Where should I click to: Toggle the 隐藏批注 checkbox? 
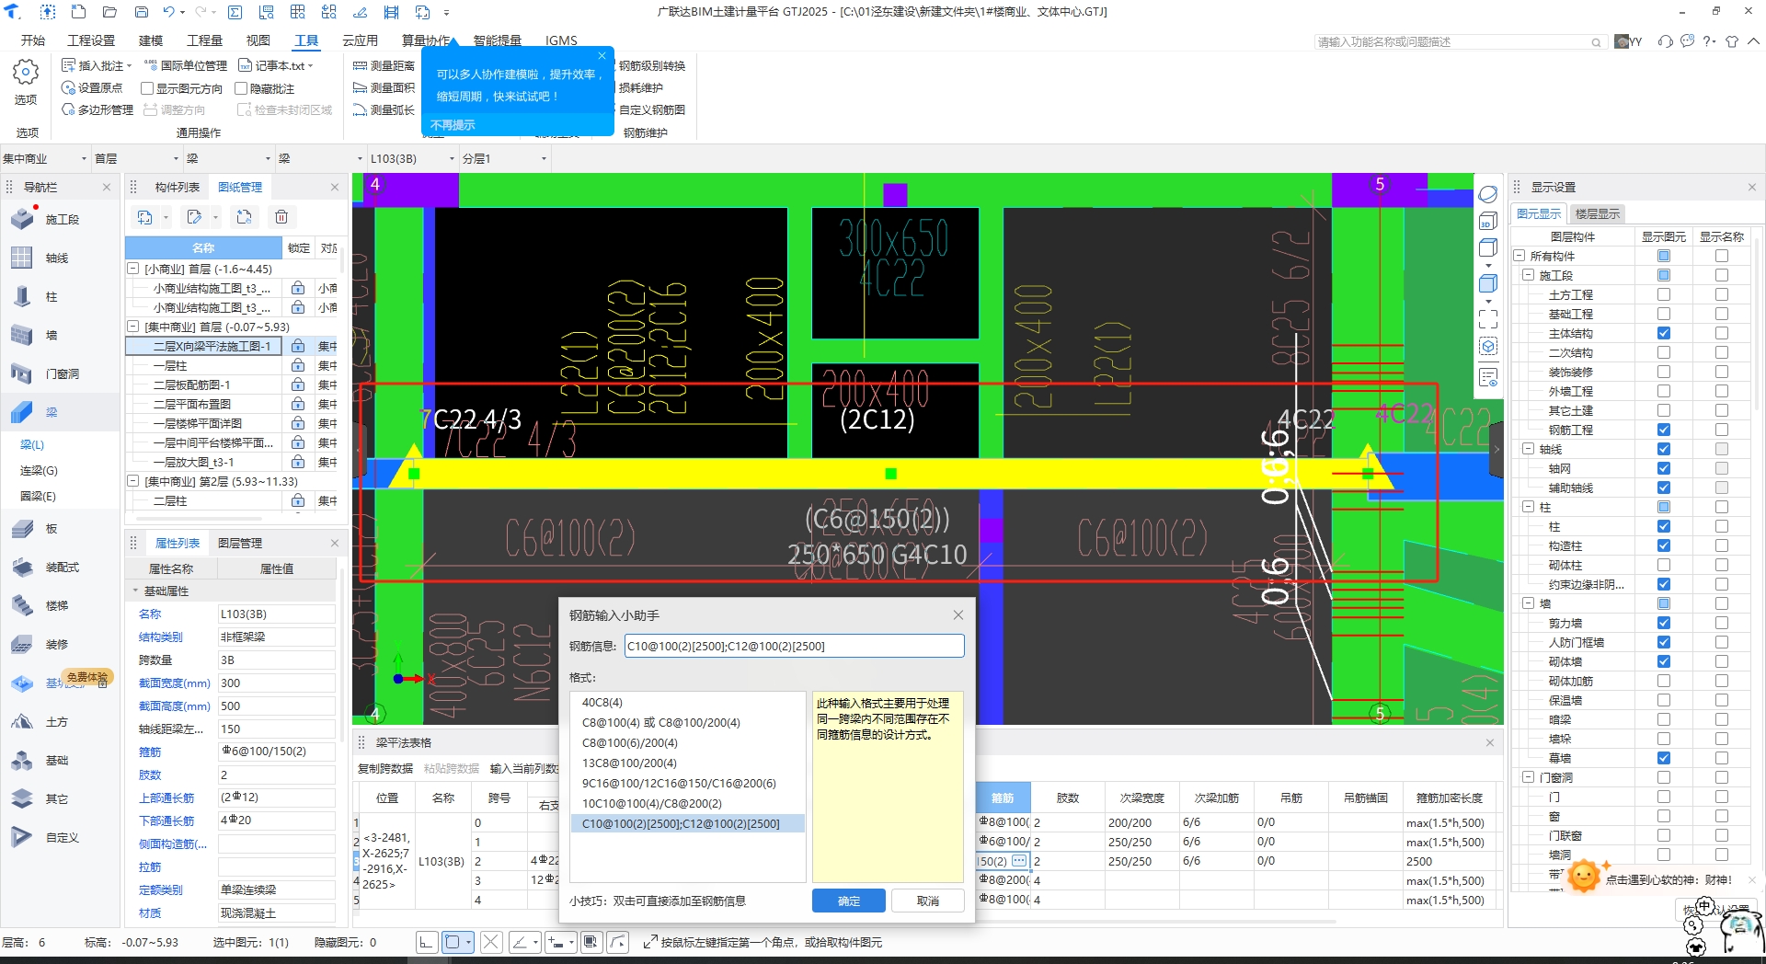coord(241,88)
